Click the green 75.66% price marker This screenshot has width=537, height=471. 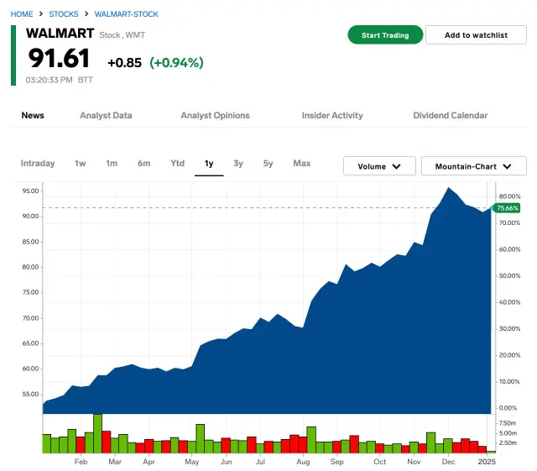click(507, 207)
